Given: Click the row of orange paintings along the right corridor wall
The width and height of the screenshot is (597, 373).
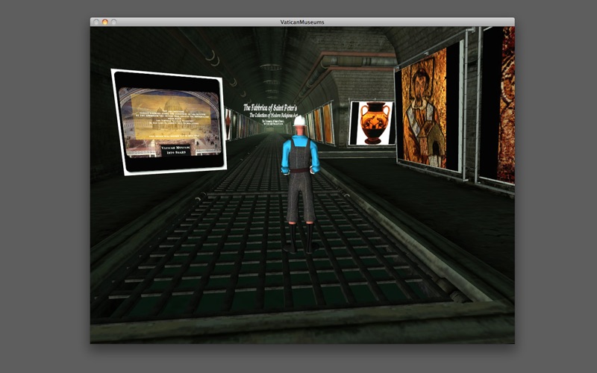Looking at the screenshot, I should pos(321,122).
